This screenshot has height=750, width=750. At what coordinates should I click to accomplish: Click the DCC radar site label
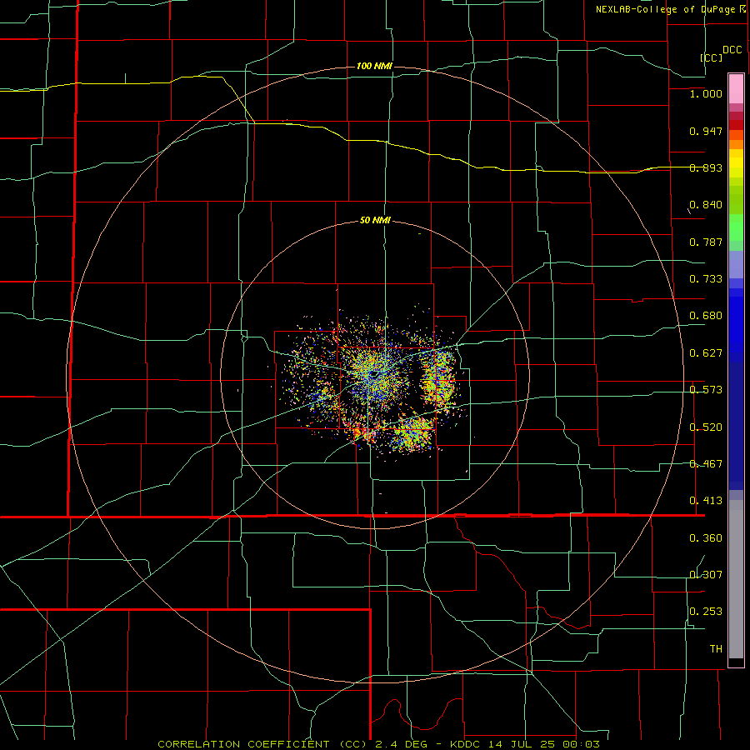(732, 50)
